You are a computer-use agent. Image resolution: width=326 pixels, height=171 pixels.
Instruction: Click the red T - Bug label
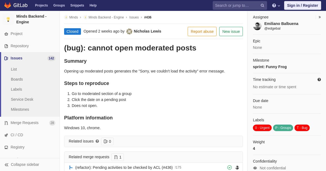[x=302, y=128]
